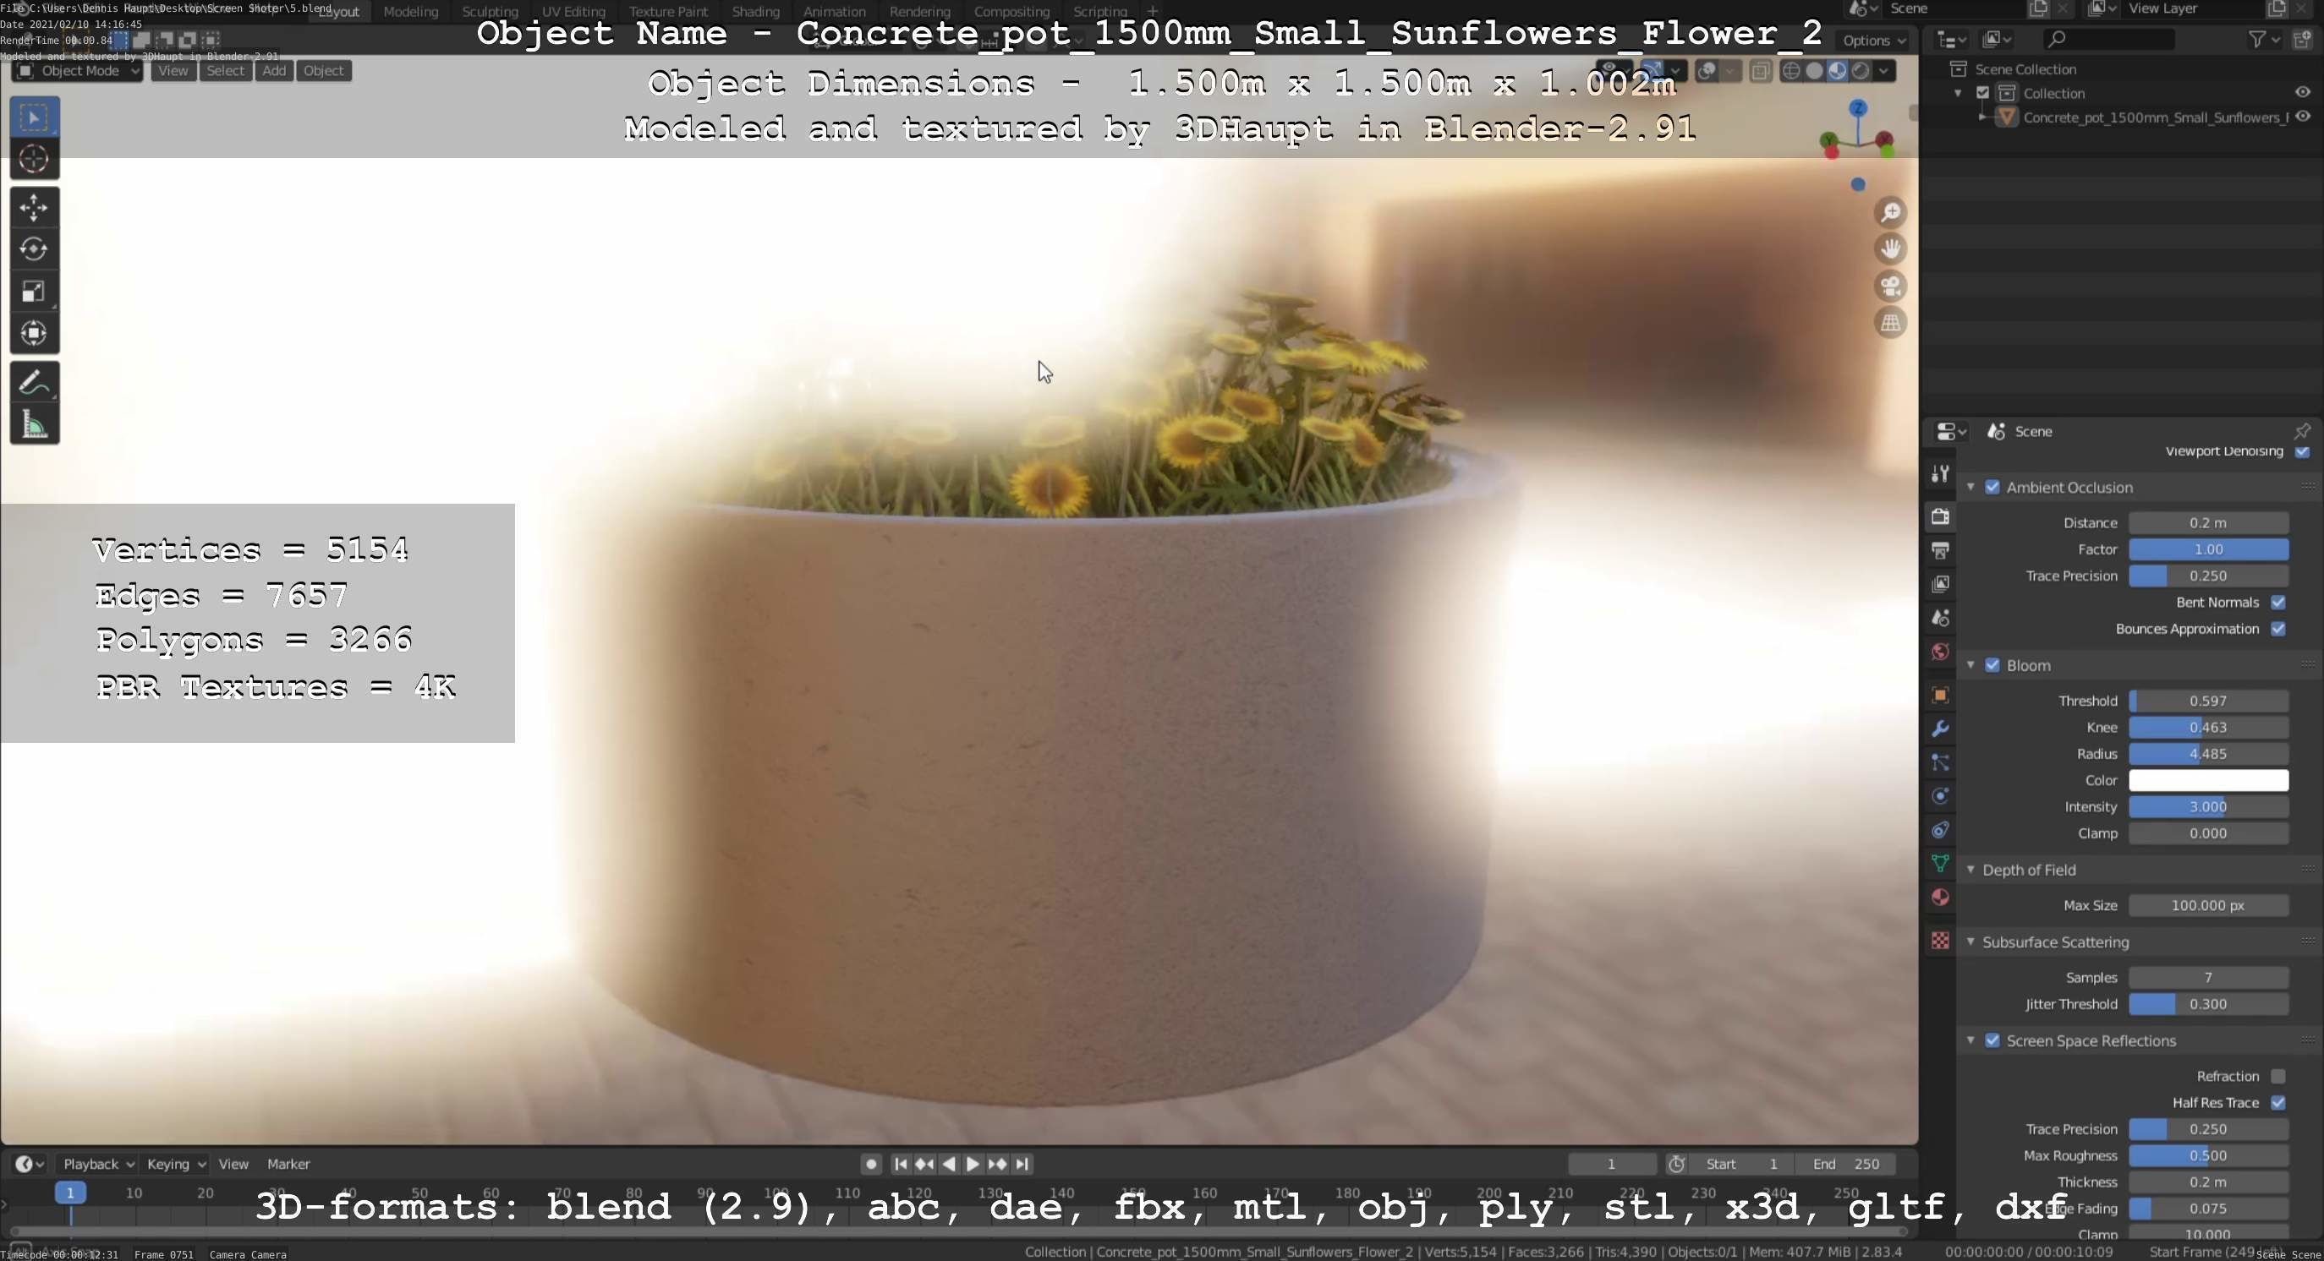
Task: Click the pan view hand icon
Action: point(1890,248)
